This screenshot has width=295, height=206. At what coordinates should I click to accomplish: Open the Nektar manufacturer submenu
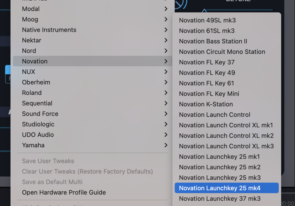32,40
